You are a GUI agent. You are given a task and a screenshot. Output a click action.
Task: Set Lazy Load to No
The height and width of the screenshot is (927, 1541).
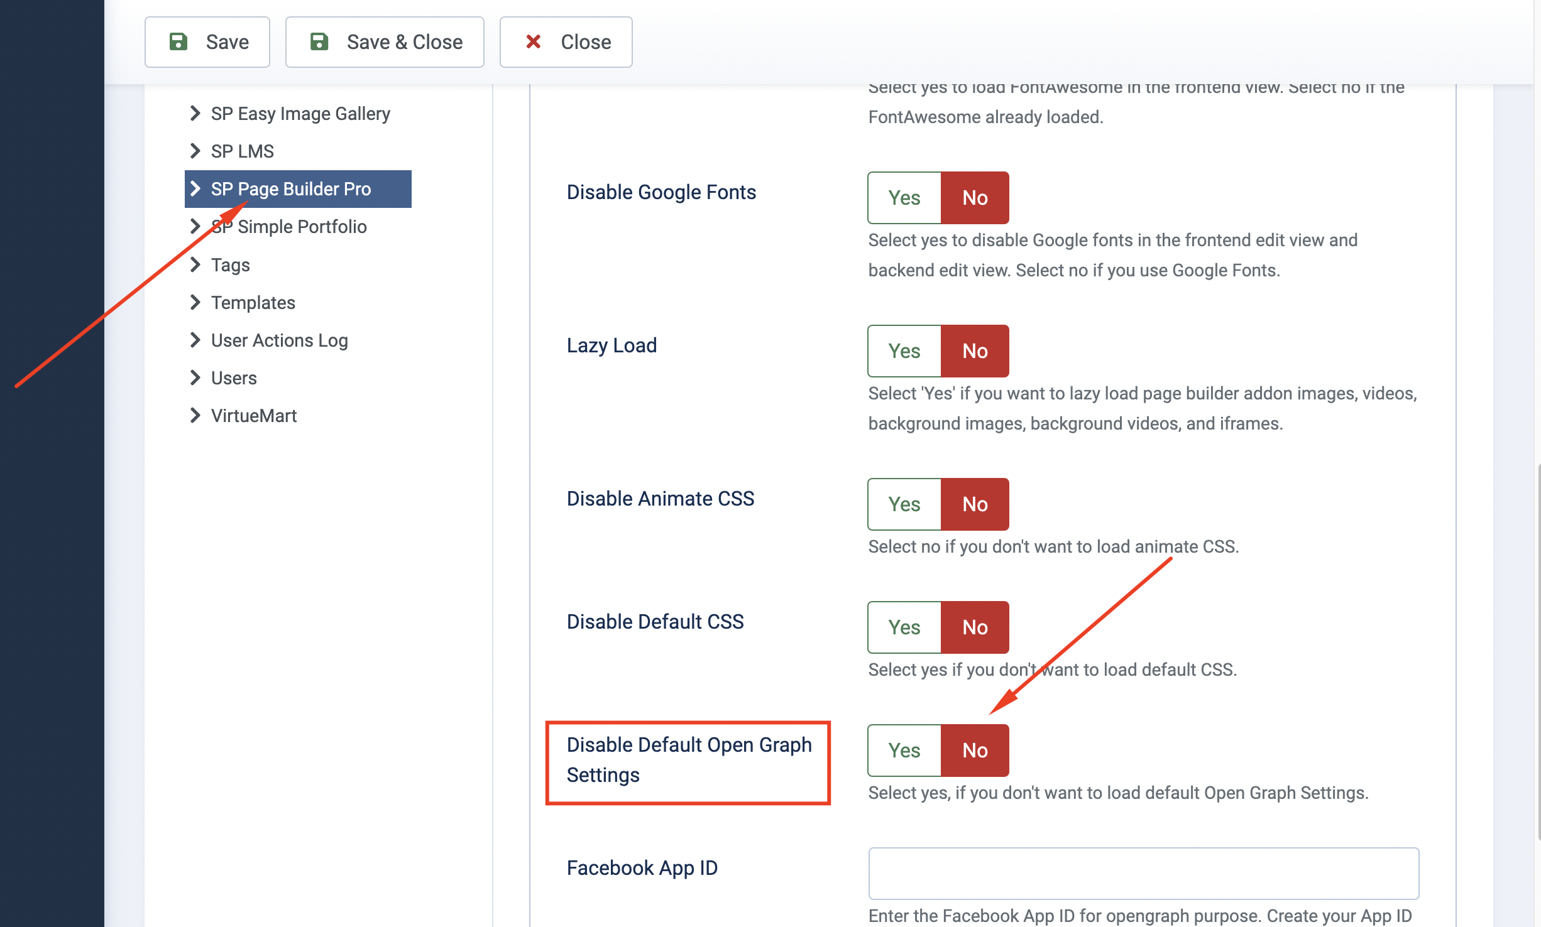click(975, 351)
